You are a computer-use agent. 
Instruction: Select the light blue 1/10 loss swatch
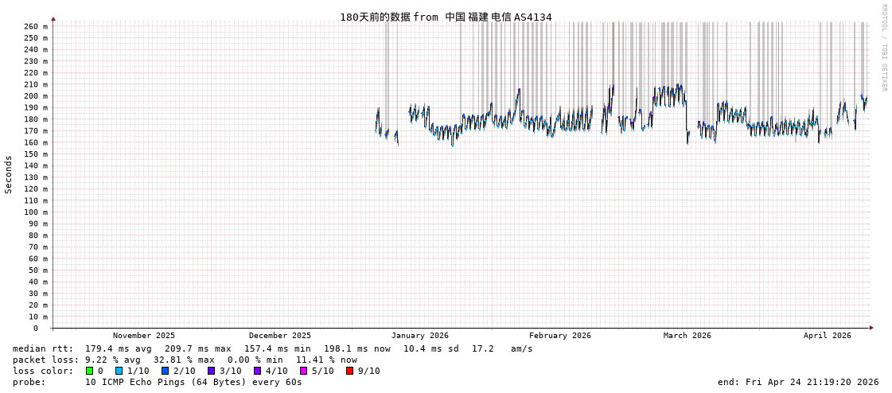click(119, 371)
